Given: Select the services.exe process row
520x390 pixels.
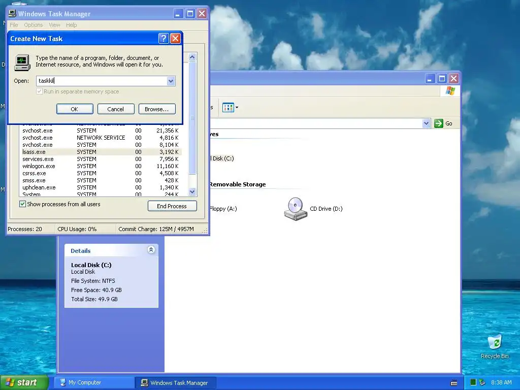Looking at the screenshot, I should [101, 159].
